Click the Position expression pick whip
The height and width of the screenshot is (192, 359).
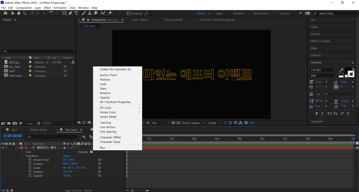click(x=100, y=164)
